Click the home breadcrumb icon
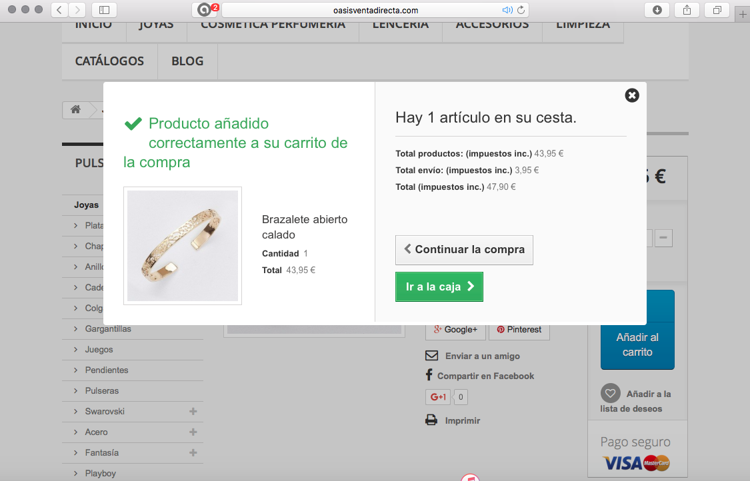Image resolution: width=750 pixels, height=481 pixels. point(75,109)
